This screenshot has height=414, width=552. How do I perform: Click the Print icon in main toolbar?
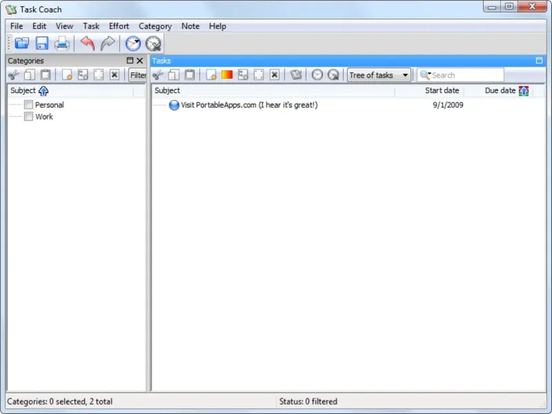point(62,43)
